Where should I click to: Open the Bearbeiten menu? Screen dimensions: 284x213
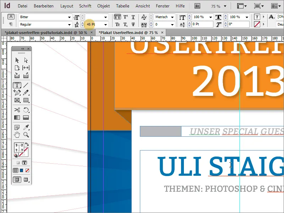click(x=44, y=6)
